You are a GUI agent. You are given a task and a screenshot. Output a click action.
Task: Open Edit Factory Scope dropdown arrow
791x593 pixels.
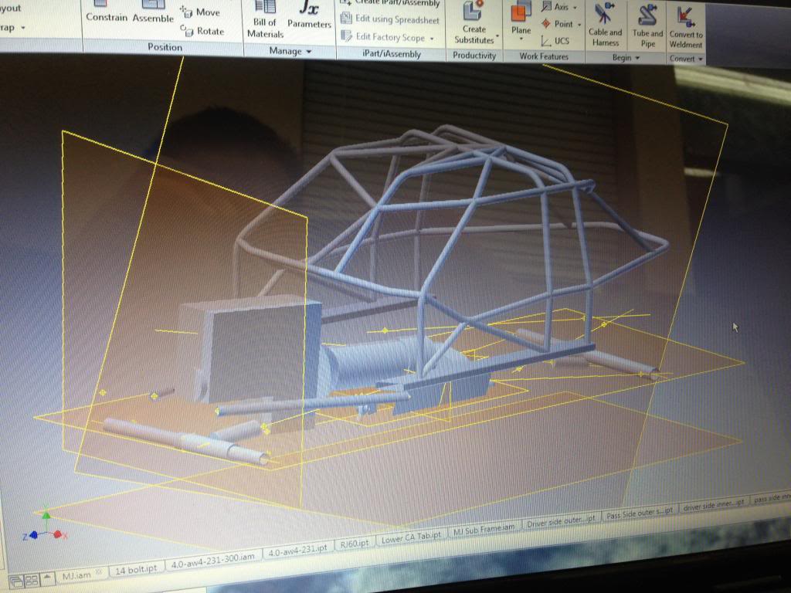(x=432, y=39)
